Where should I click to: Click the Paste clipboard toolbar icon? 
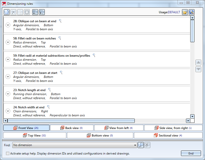pos(27,12)
